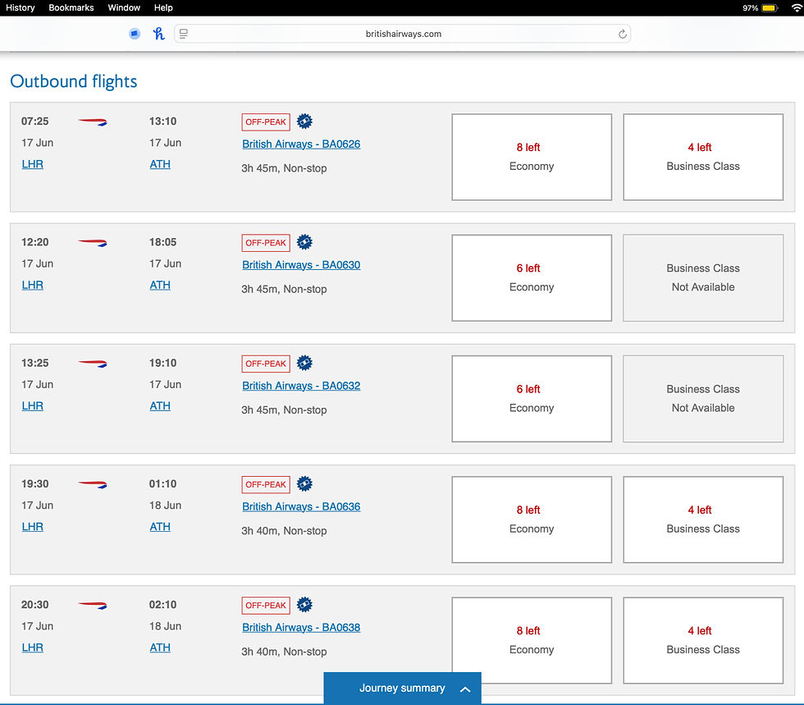Image resolution: width=804 pixels, height=705 pixels.
Task: Click the page settings icon in address bar
Action: 184,34
